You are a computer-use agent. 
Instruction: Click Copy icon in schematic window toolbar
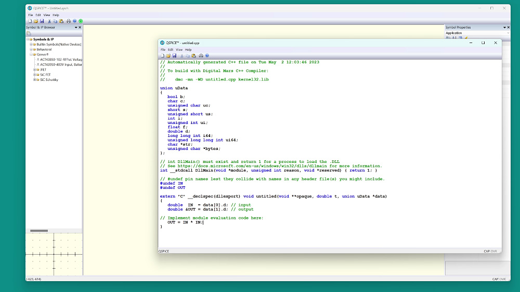pyautogui.click(x=55, y=21)
